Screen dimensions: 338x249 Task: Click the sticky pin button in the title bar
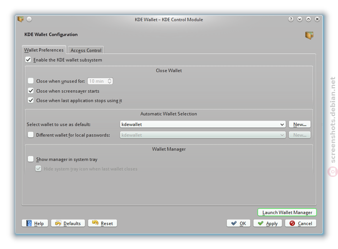point(29,19)
